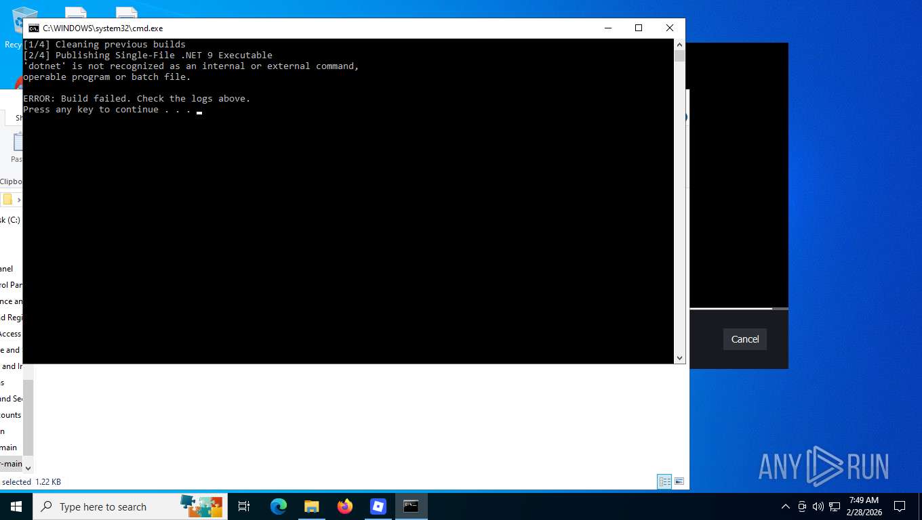
Task: Open the cmd.exe window system menu icon
Action: 33,28
